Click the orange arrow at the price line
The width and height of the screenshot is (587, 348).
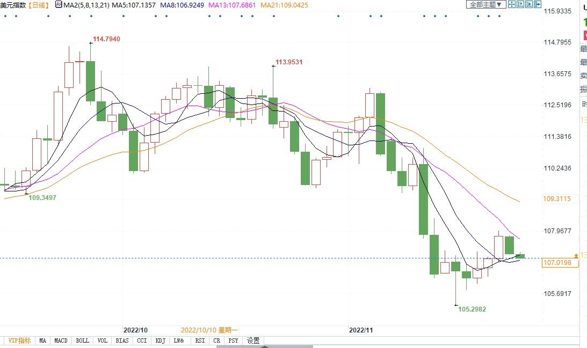pos(576,256)
